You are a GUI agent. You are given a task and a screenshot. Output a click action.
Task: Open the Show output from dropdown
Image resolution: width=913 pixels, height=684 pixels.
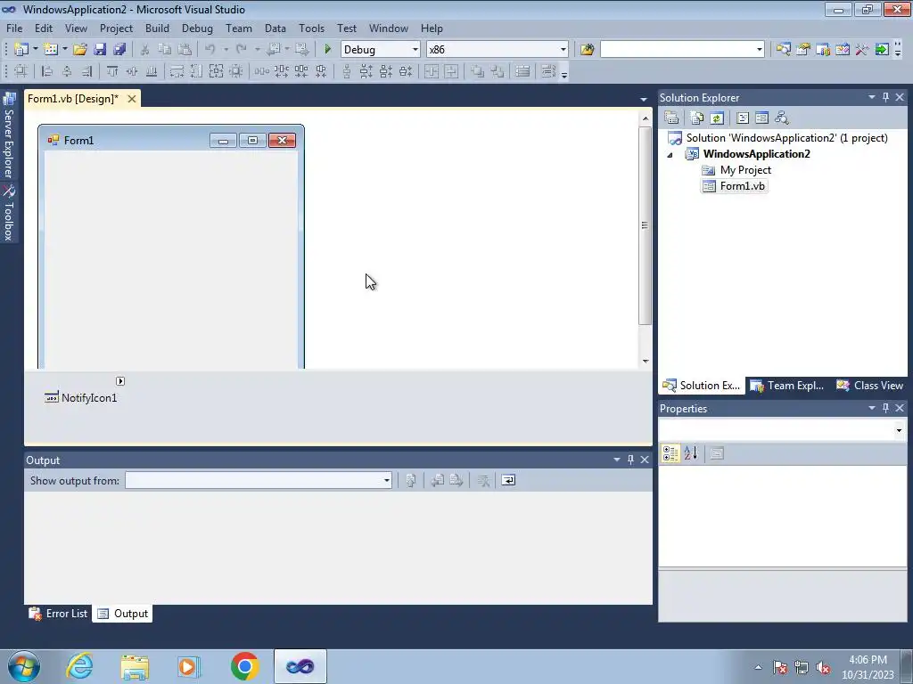point(387,480)
